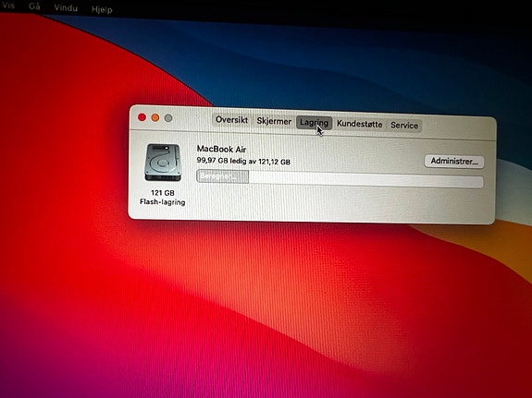Select the Lagring tab

point(314,123)
